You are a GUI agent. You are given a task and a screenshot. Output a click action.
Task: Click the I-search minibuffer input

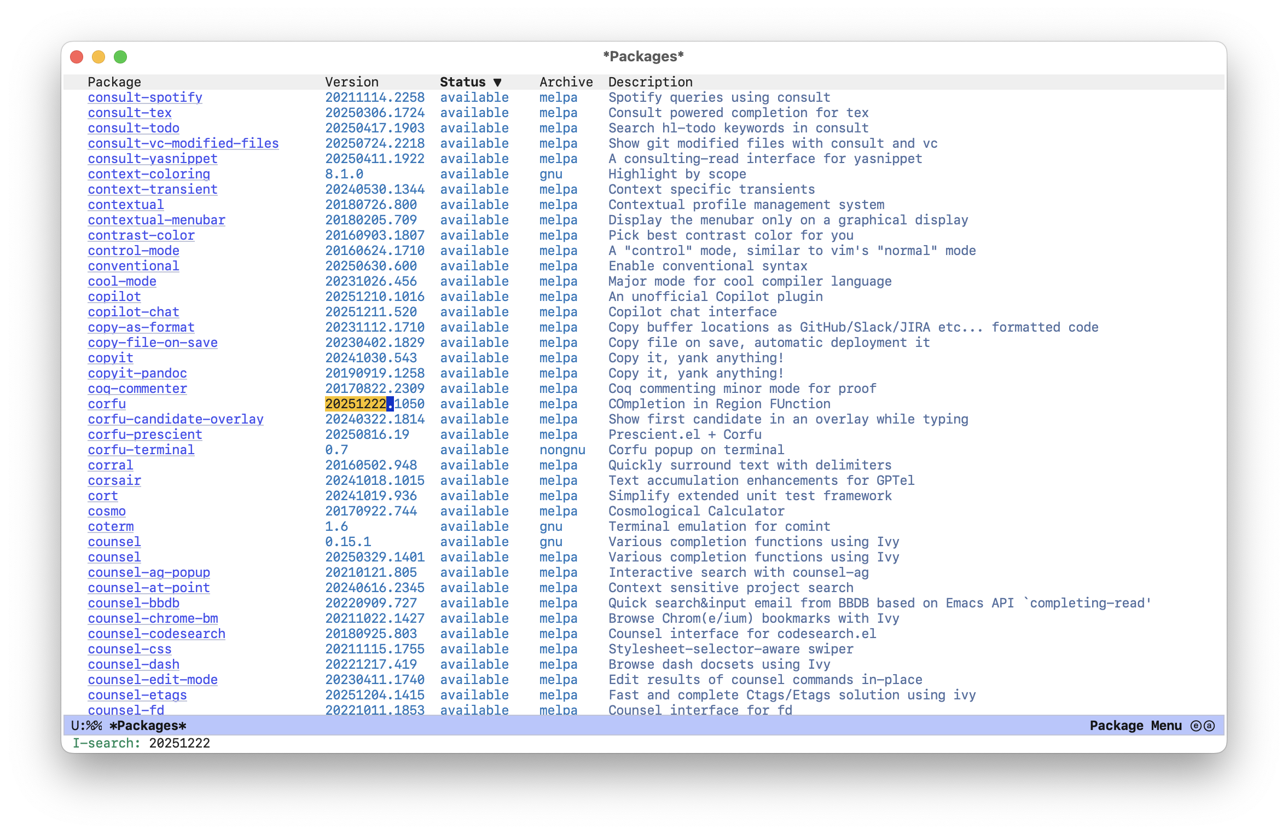coord(179,743)
